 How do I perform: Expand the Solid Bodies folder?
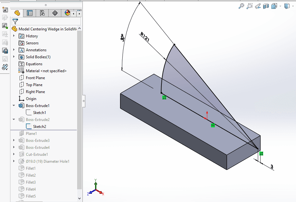click(13, 57)
